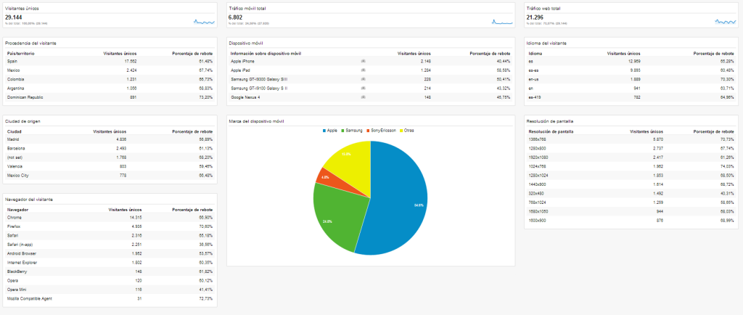
Task: Click the image icon beside Samsung GT-I9100 Galaxy S II
Action: pos(363,88)
